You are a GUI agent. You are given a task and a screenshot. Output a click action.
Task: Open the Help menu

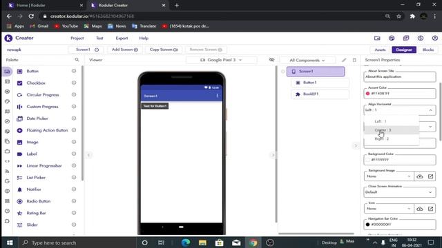[x=144, y=39]
